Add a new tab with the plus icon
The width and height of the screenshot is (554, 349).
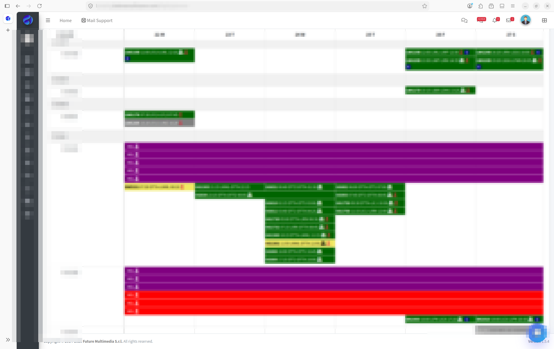[x=8, y=30]
